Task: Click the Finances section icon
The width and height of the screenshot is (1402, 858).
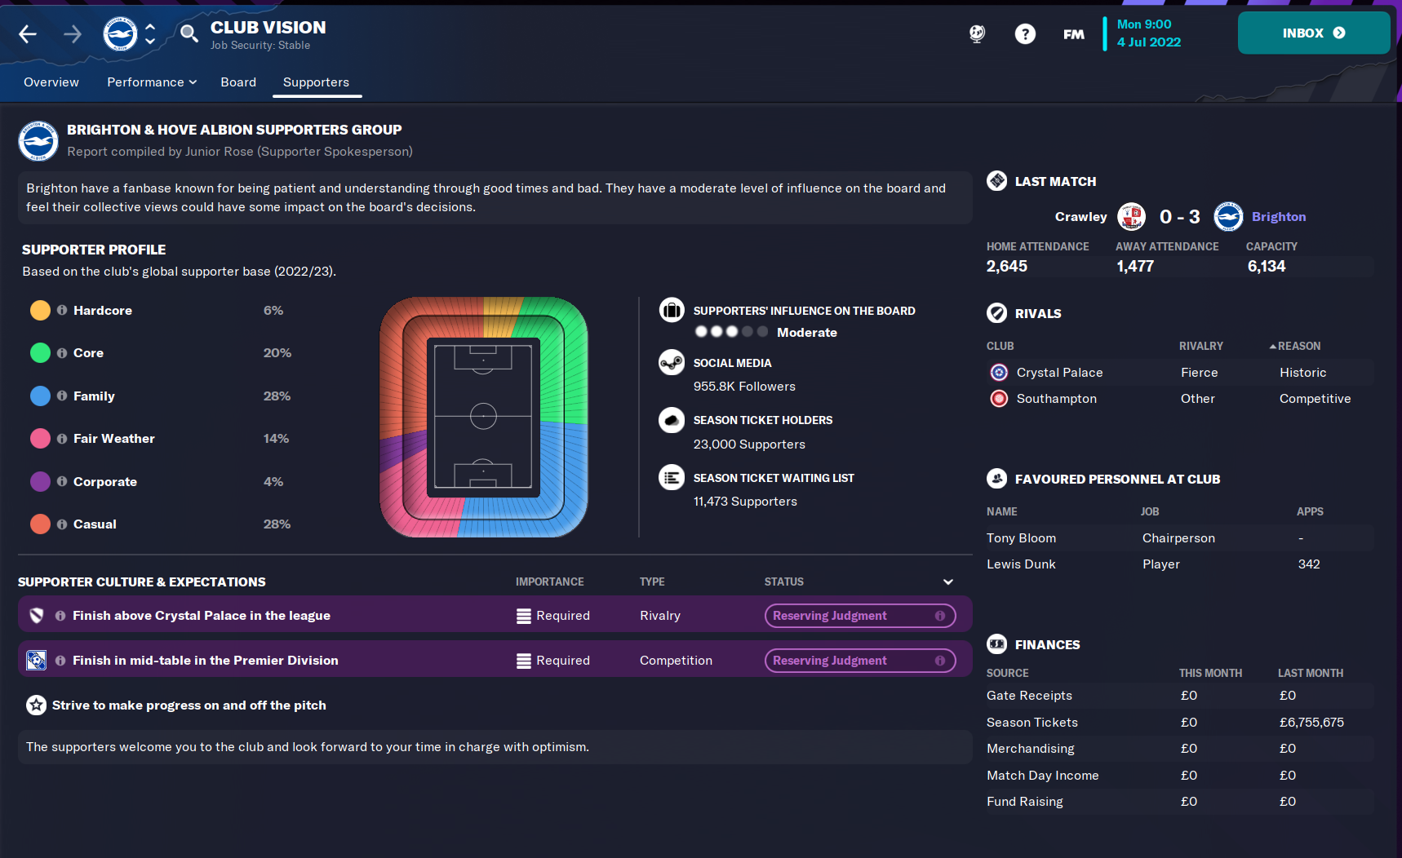Action: [x=996, y=644]
